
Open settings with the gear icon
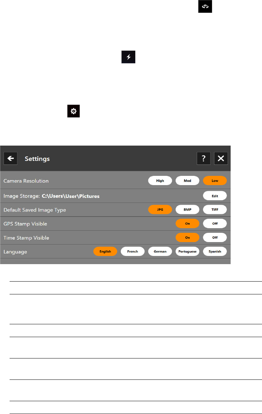[73, 111]
